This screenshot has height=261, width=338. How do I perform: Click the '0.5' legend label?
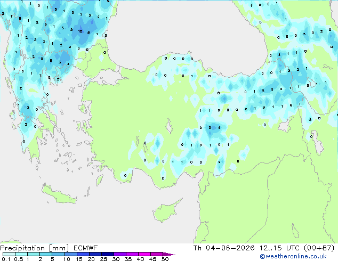[19, 259]
